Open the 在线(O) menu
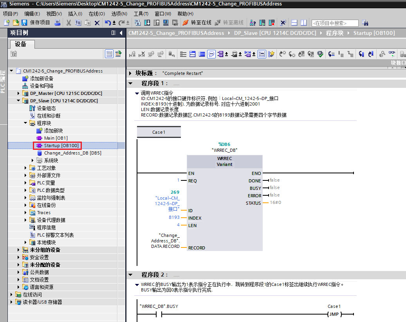Viewport: 406px width, 322px height. (x=97, y=14)
